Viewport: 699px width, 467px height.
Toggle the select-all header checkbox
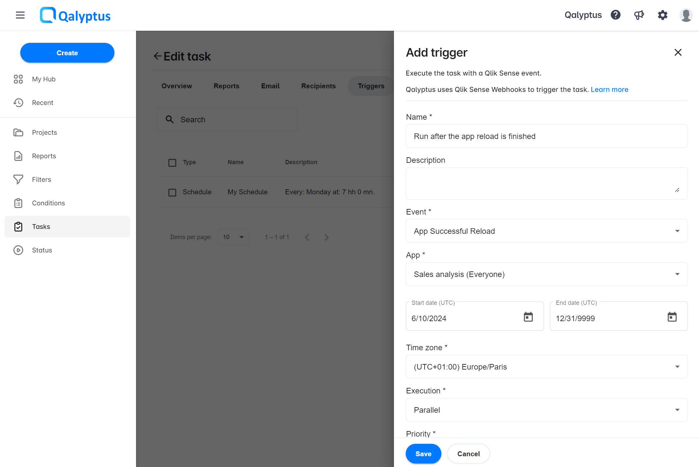pos(172,162)
